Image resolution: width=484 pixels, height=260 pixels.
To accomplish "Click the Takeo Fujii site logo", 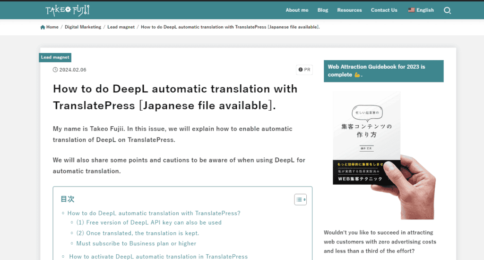I will point(67,10).
